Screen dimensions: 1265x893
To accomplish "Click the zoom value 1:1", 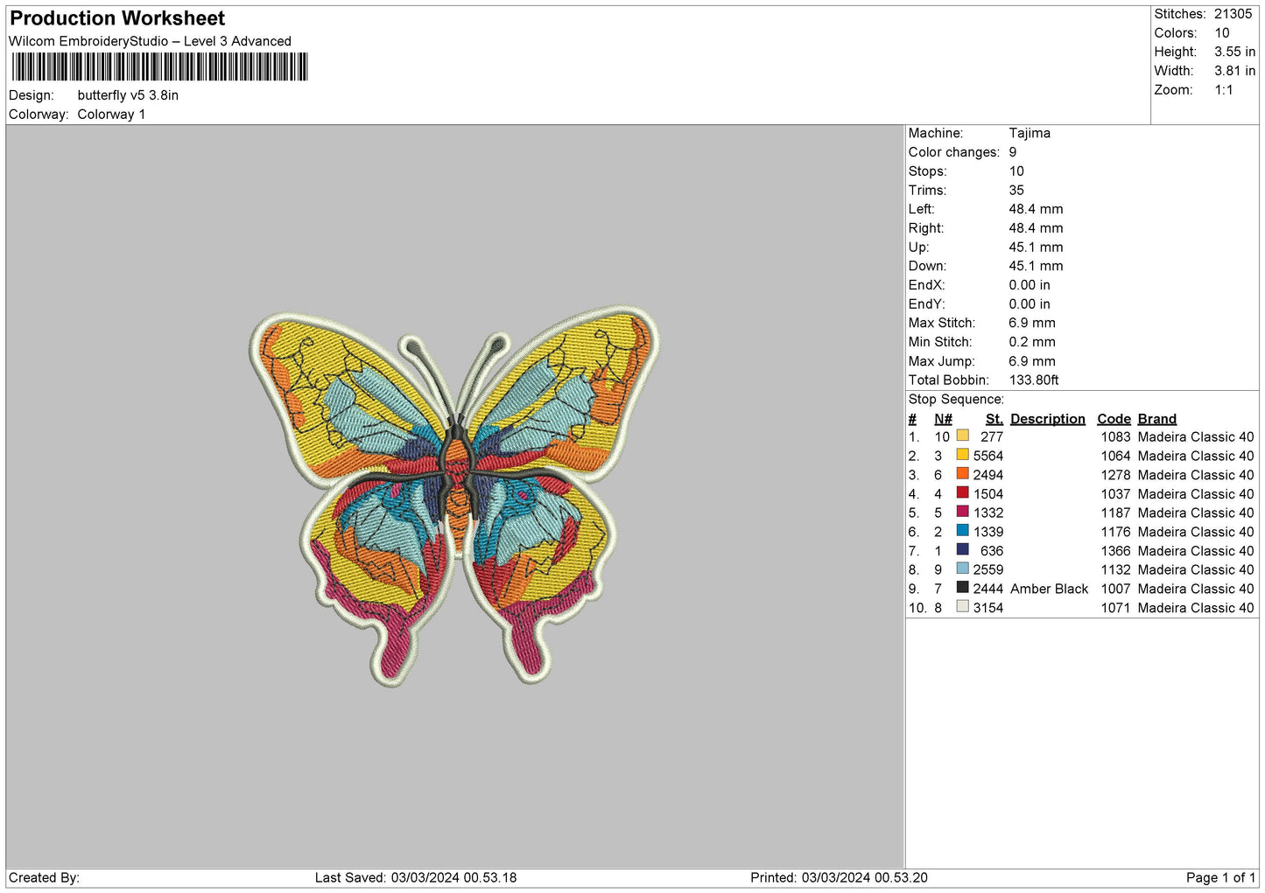I will [1223, 90].
